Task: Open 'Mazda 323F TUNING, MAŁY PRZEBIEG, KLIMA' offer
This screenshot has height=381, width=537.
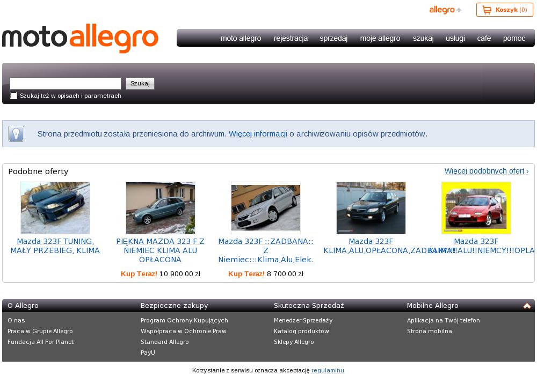Action: pos(55,246)
